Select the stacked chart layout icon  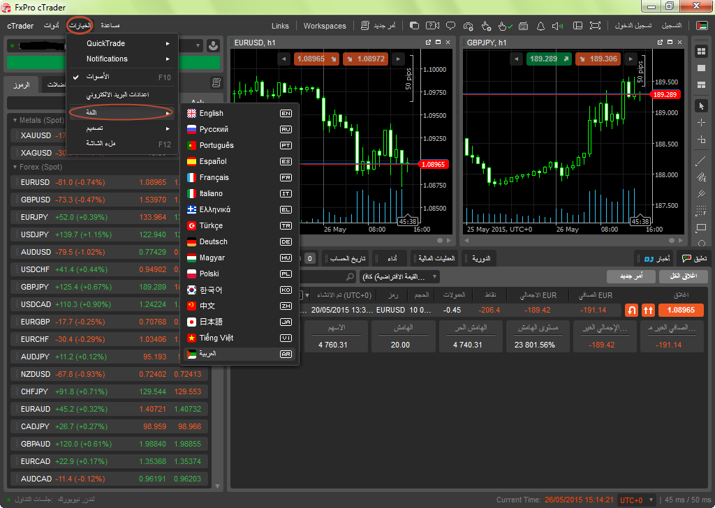701,84
